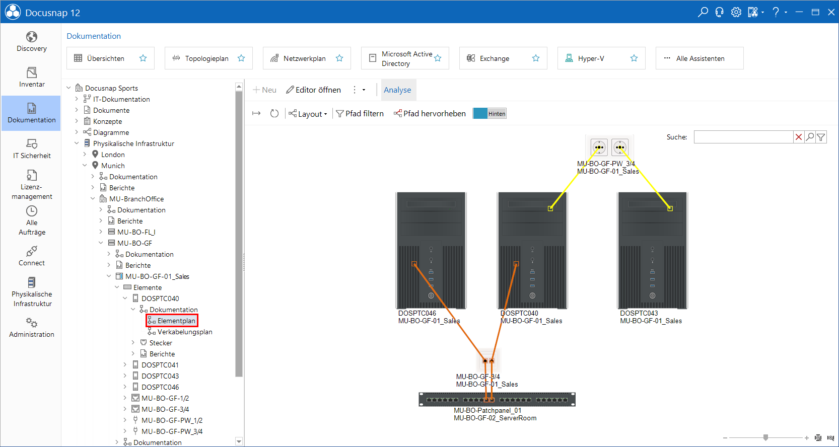
Task: Expand the Stecker tree node
Action: point(133,343)
